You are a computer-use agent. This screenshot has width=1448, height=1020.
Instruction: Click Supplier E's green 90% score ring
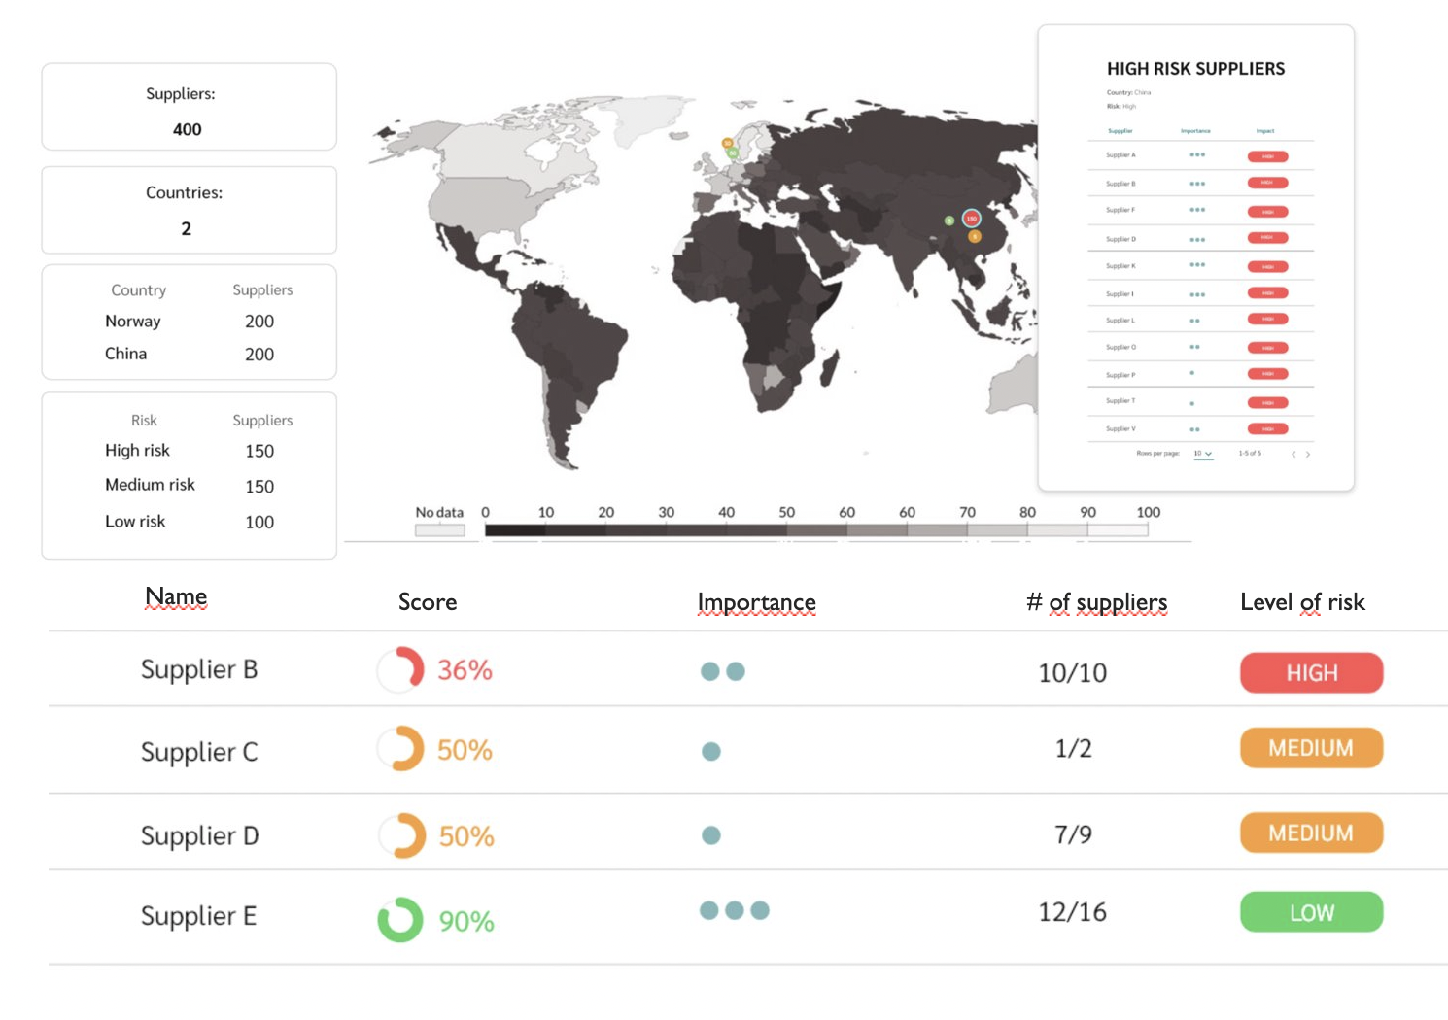point(400,919)
